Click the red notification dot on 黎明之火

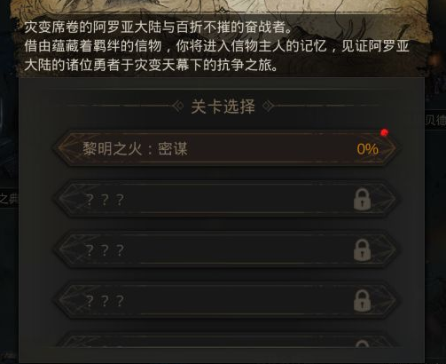384,133
